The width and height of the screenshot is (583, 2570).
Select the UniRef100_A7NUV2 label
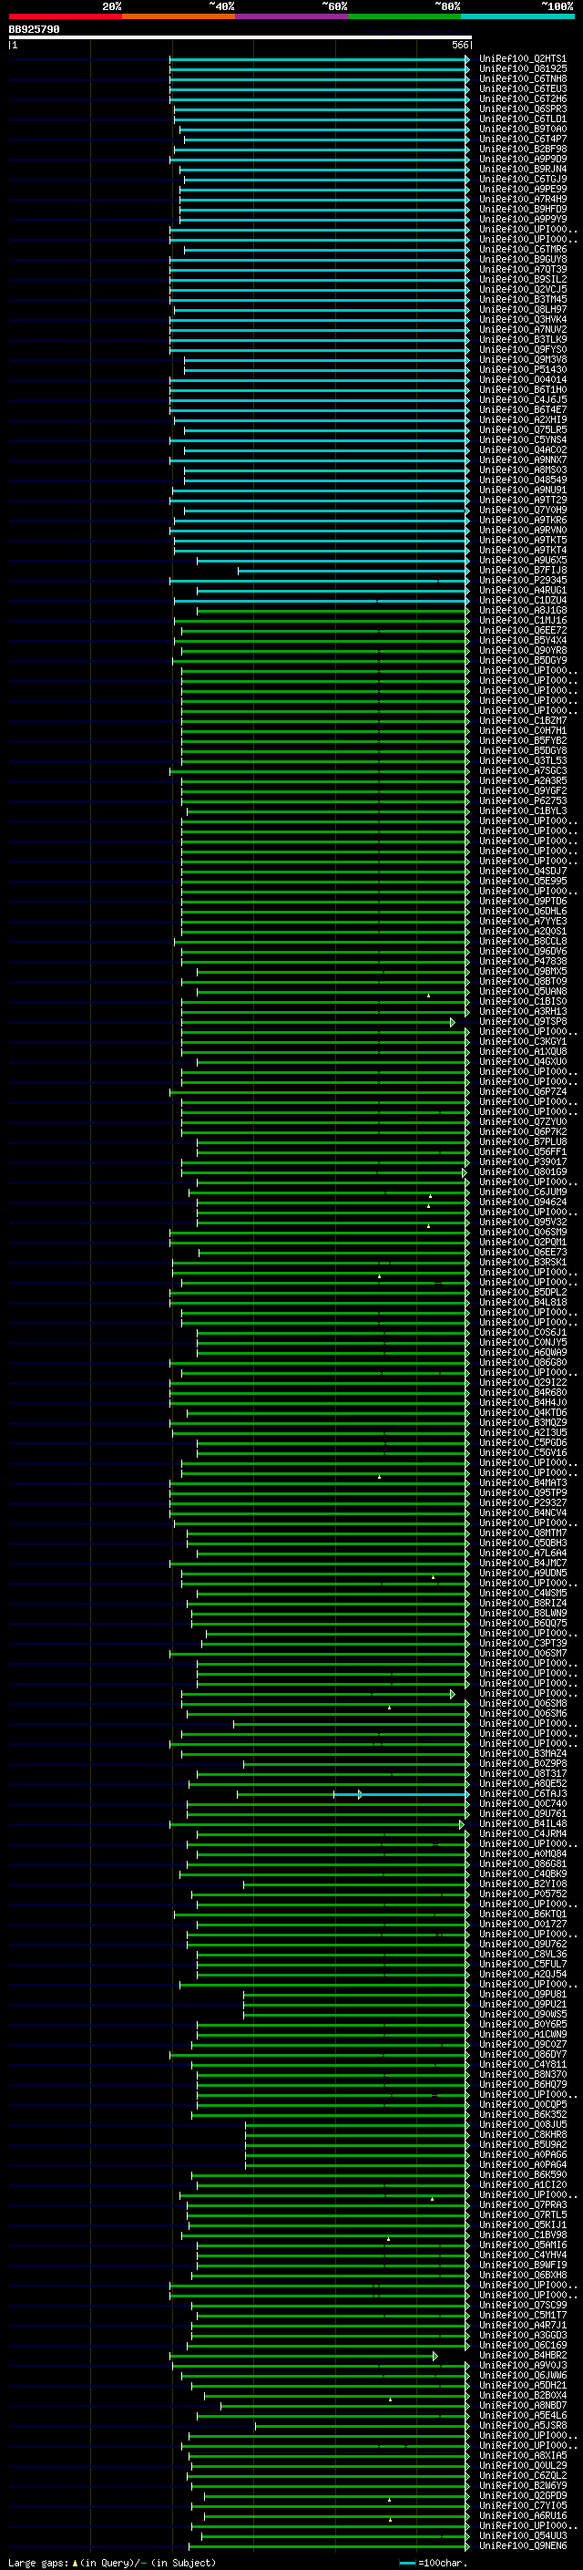tap(522, 330)
